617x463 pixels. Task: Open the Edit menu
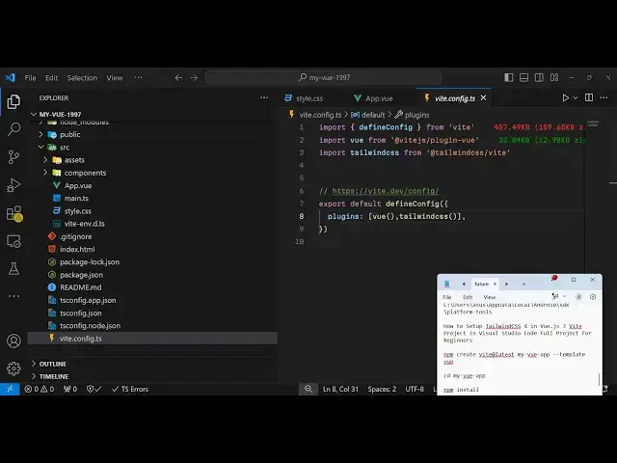point(51,77)
